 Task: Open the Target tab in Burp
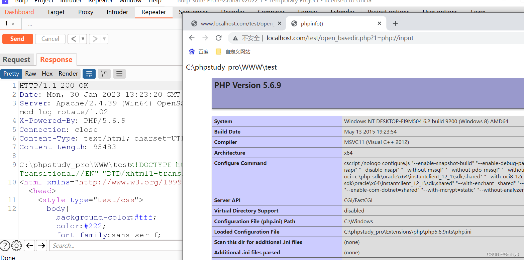click(x=56, y=12)
